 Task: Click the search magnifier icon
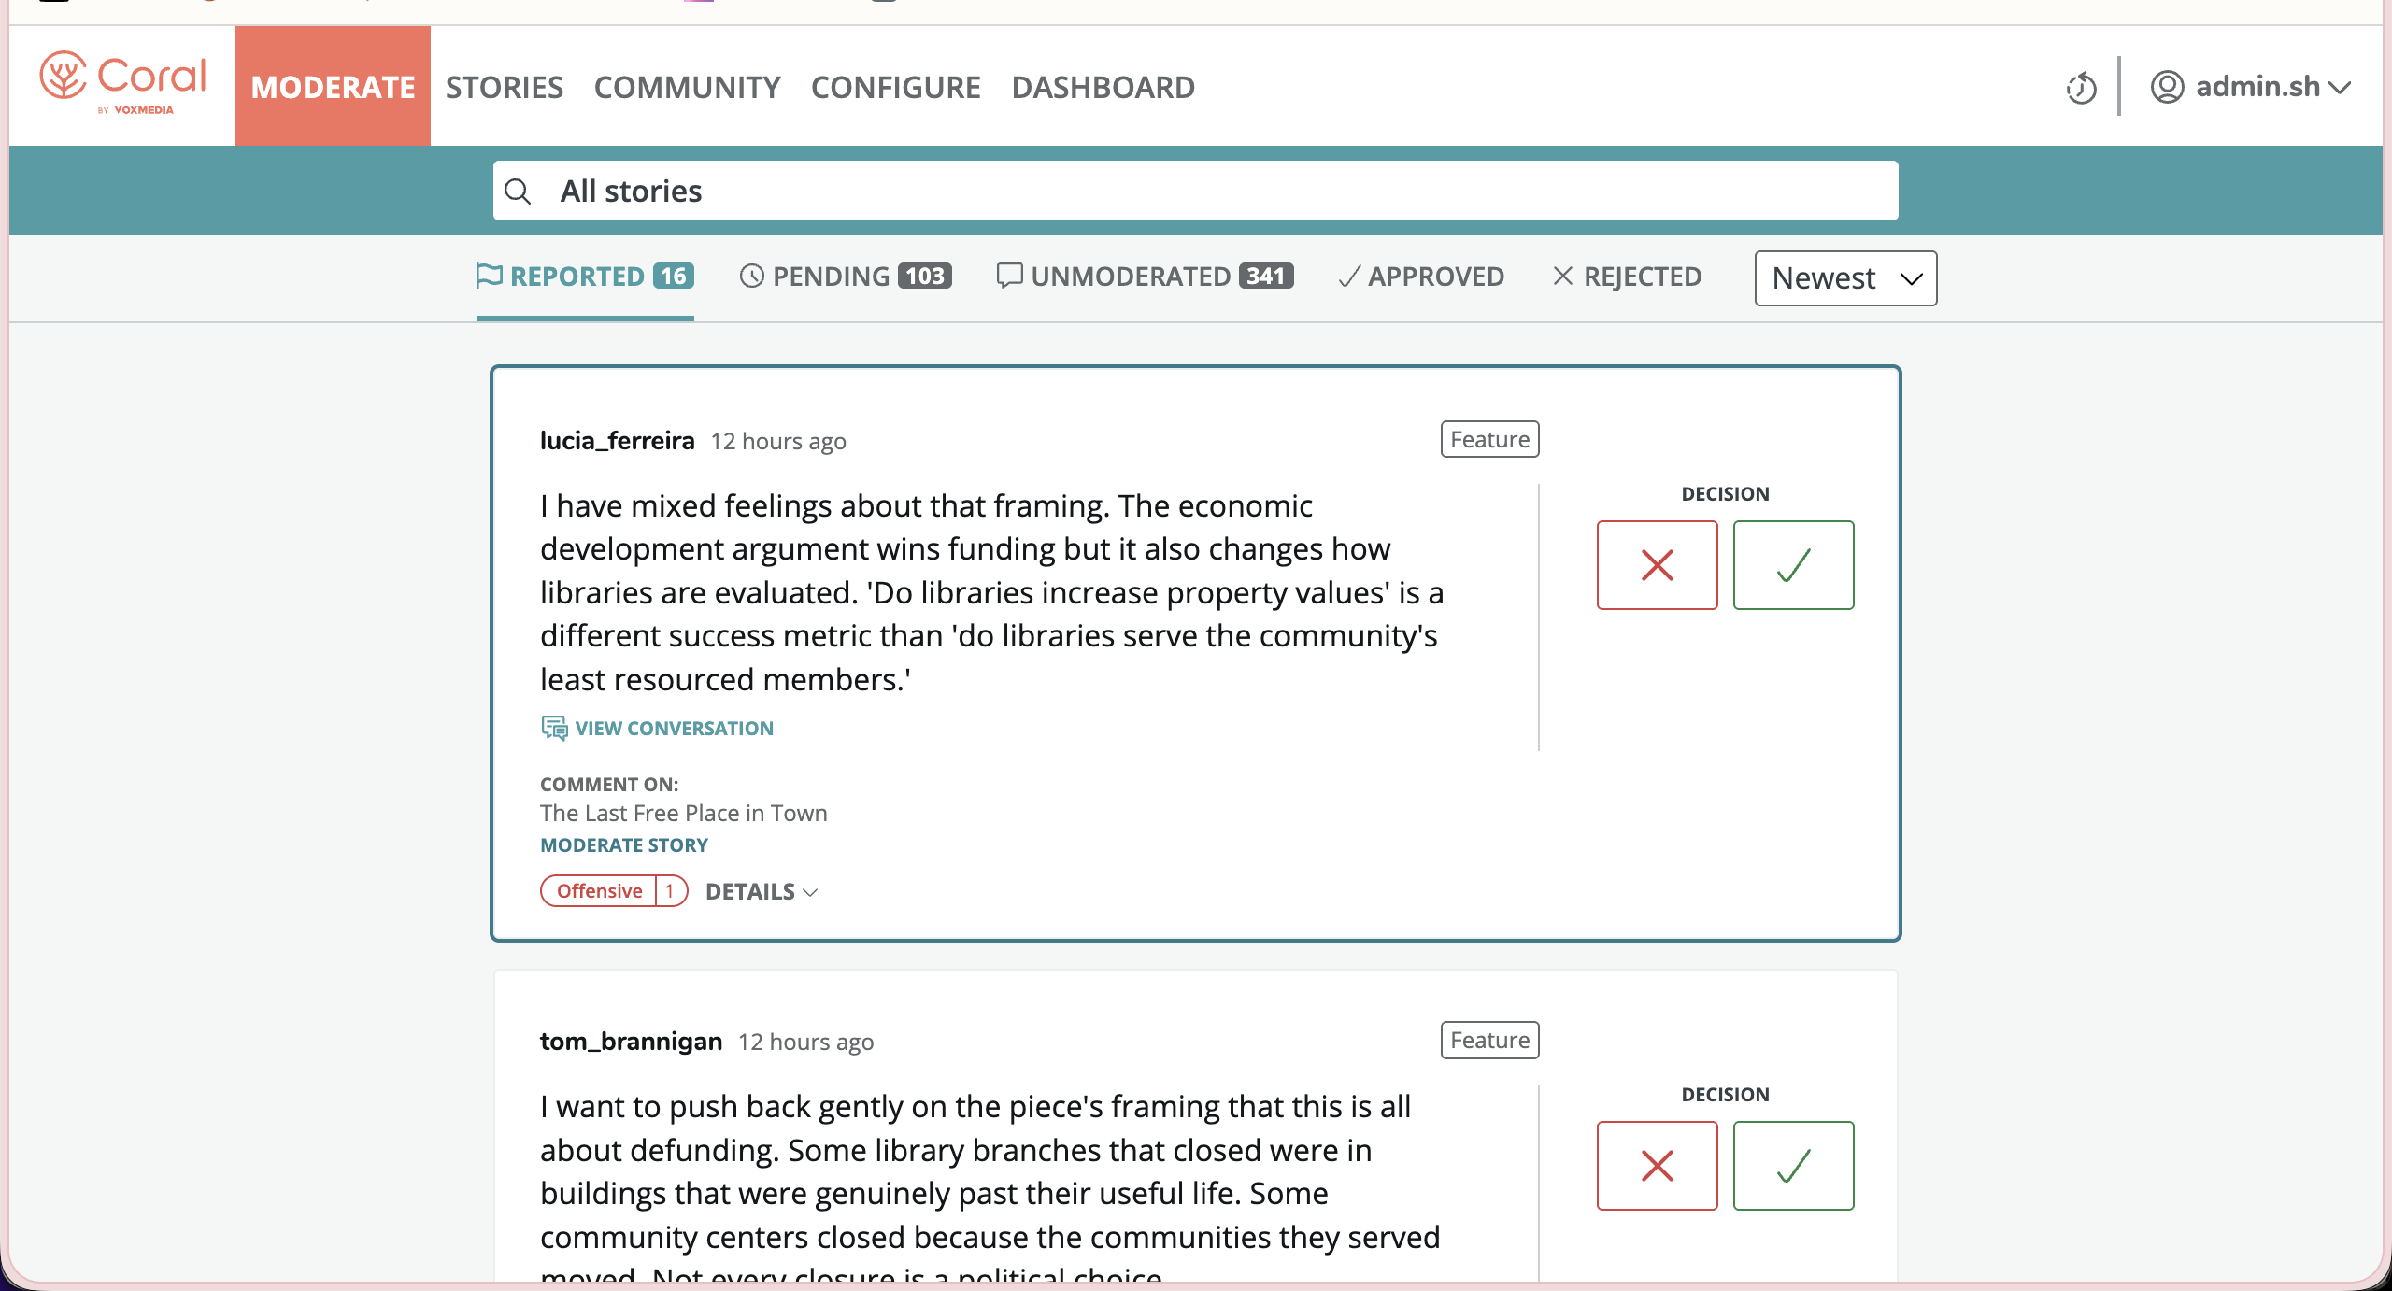pyautogui.click(x=518, y=192)
